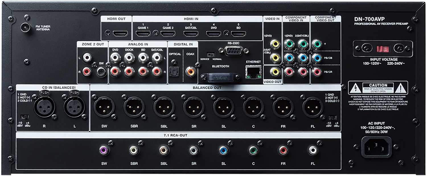This screenshot has height=176, width=427.
Task: Click the Component Video Out red PR/CR jack
Action: (317, 71)
